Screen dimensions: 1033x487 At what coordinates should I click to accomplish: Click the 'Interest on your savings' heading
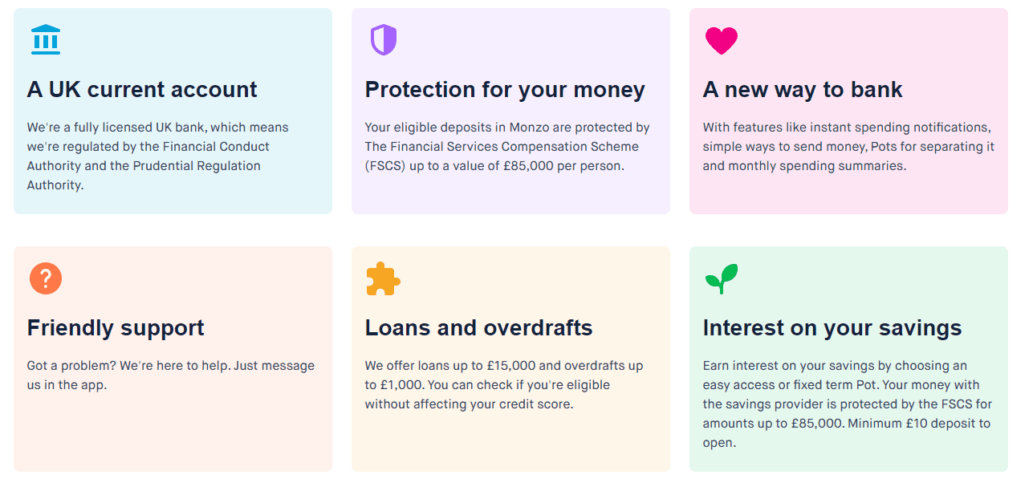pyautogui.click(x=832, y=327)
